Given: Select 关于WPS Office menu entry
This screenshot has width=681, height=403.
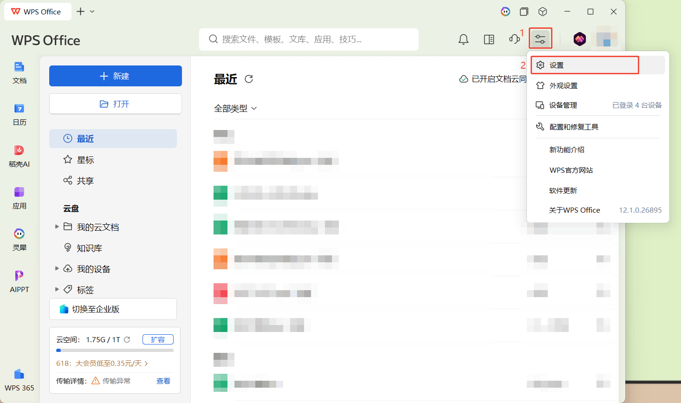Looking at the screenshot, I should (x=598, y=210).
